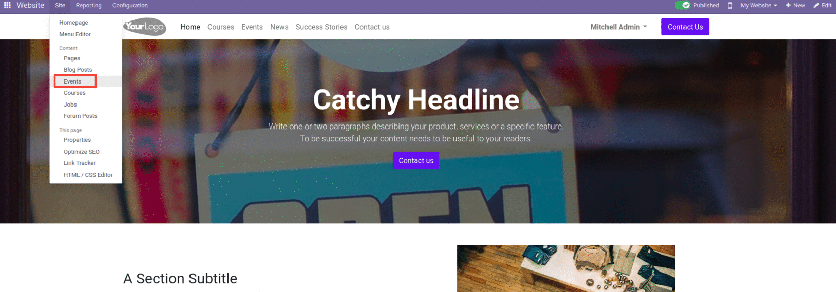Image resolution: width=836 pixels, height=292 pixels.
Task: Open the News navigation link
Action: (x=279, y=27)
